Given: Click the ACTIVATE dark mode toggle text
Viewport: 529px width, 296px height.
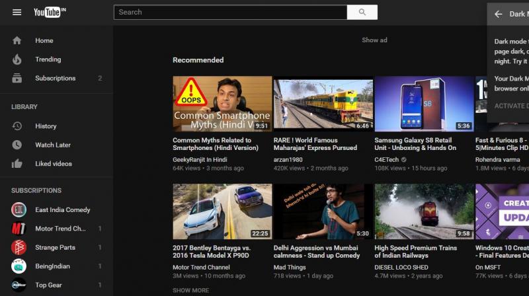Looking at the screenshot, I should point(511,106).
